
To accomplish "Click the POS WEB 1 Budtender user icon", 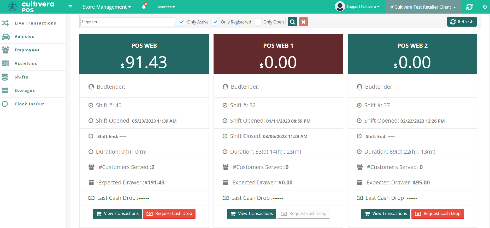I will click(225, 87).
